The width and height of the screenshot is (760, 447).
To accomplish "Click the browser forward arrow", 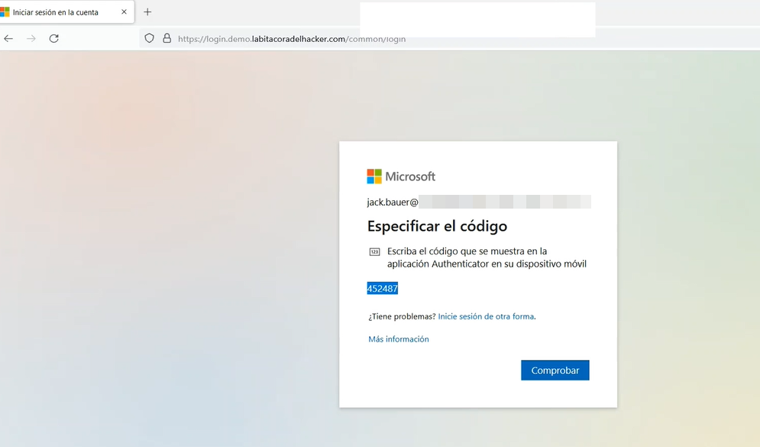I will [31, 38].
